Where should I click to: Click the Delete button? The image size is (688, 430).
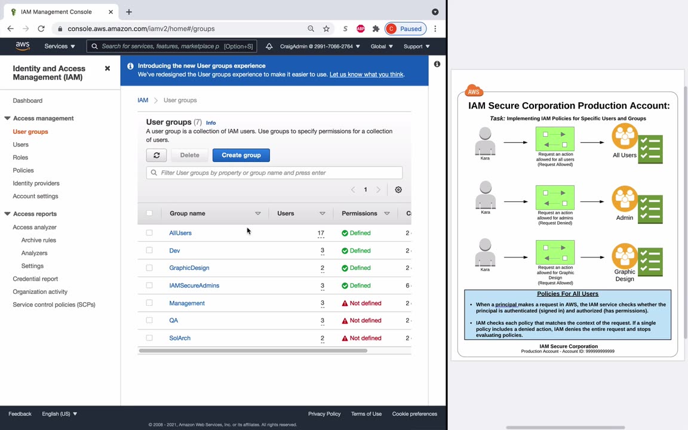[189, 155]
